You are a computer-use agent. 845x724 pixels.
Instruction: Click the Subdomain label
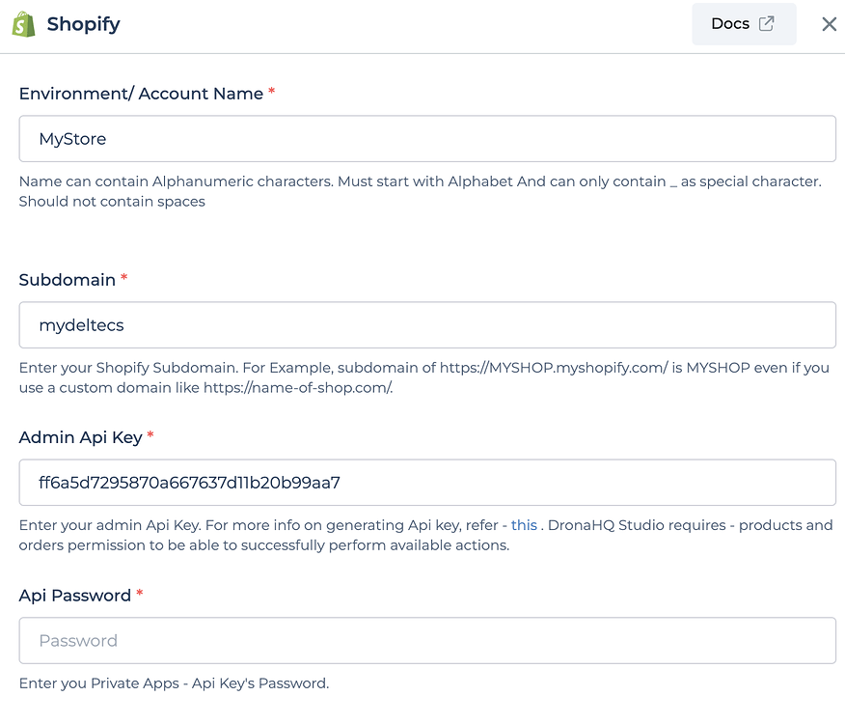click(x=68, y=279)
